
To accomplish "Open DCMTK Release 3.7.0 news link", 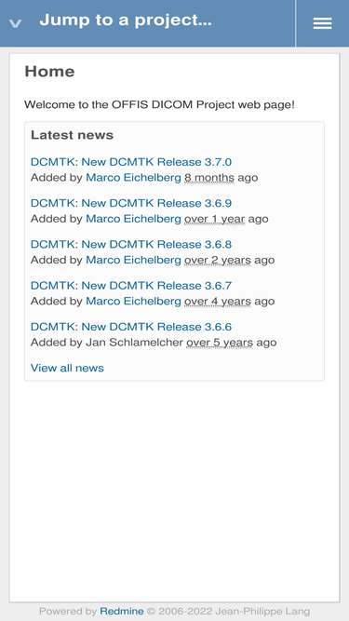I will pos(131,162).
